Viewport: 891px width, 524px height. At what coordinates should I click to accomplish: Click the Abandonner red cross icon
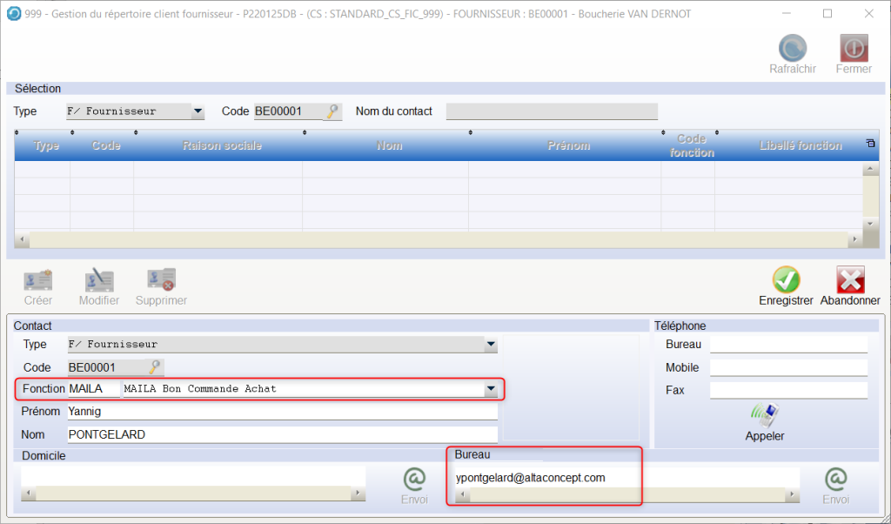850,279
